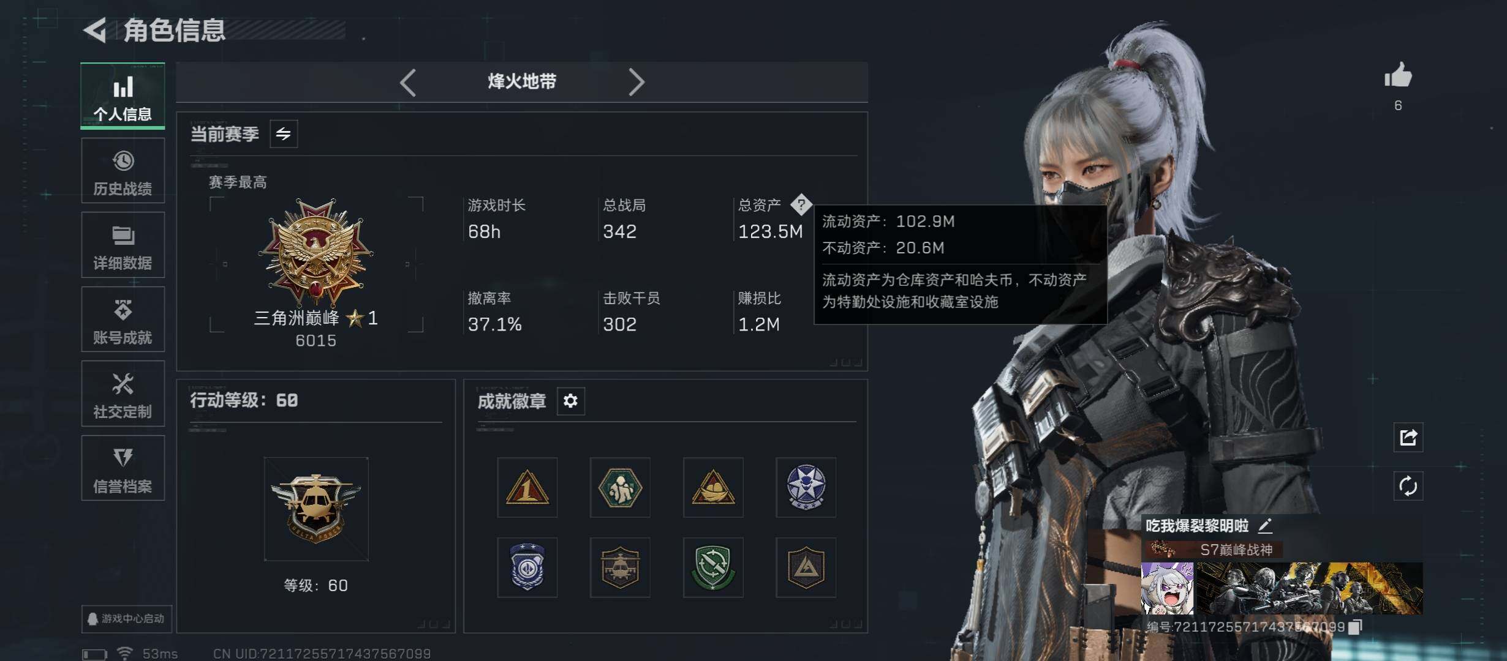This screenshot has height=661, width=1507.
Task: Switch to previous mode with left chevron
Action: [x=408, y=82]
